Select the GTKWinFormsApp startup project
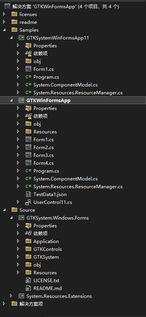The image size is (146, 317). (48, 101)
